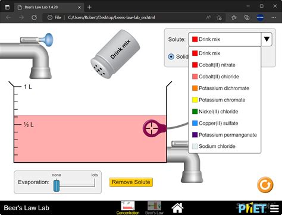Go to the home screen
This screenshot has width=282, height=215.
177,208
